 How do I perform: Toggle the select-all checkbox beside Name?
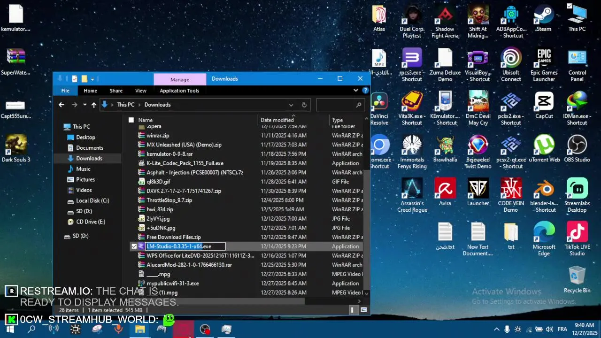pos(131,120)
